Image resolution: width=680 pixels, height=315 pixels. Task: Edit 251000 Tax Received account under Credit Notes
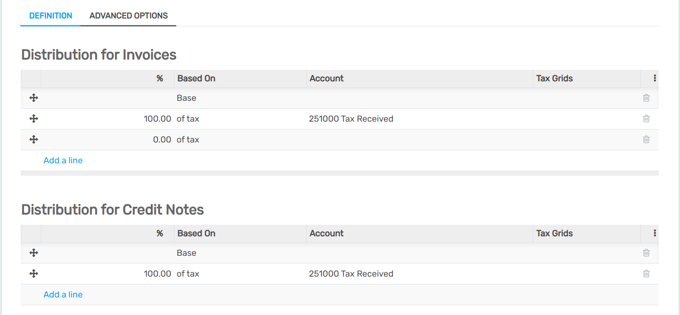pos(351,274)
